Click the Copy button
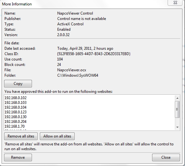 tap(18, 84)
